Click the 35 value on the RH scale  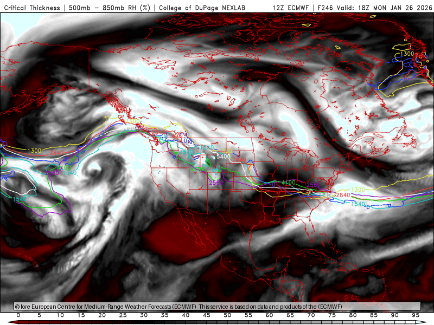165,315
